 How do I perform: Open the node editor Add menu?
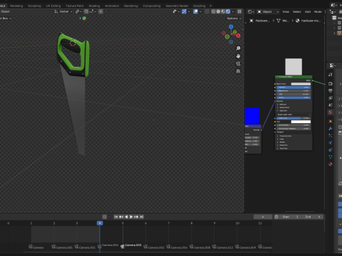click(x=308, y=11)
